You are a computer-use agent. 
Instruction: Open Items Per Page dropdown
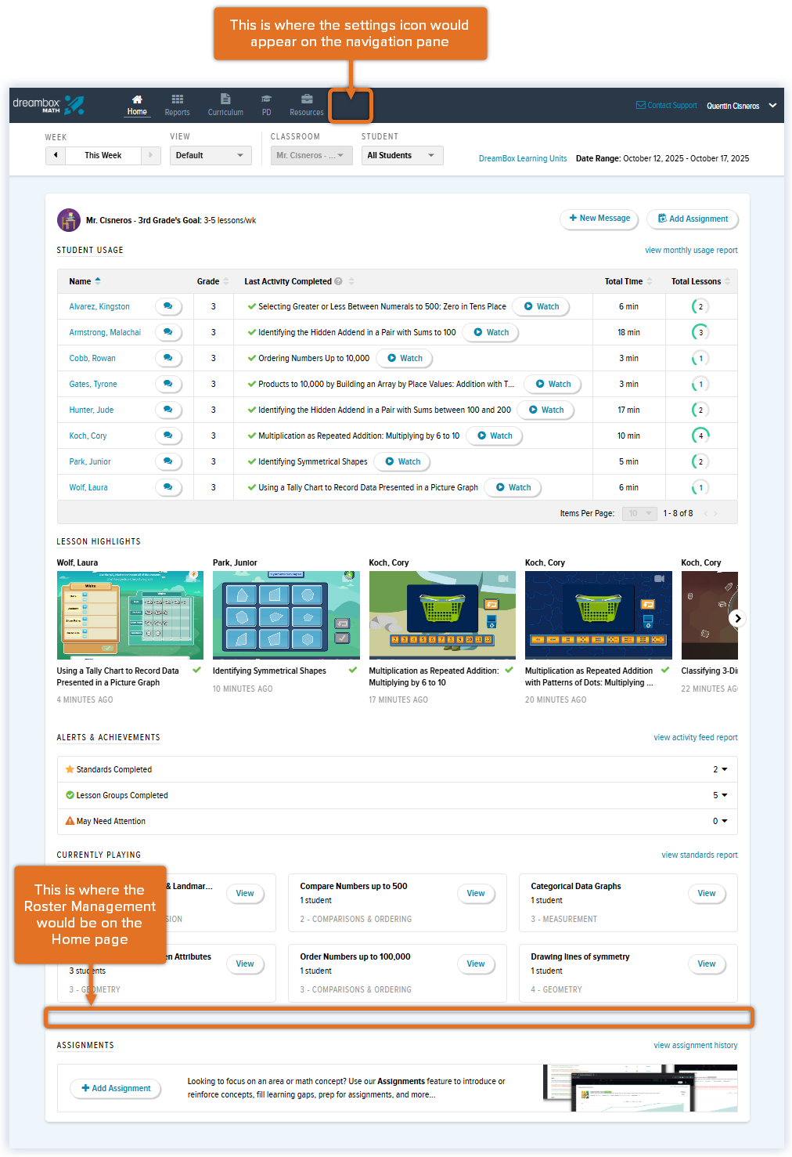tap(641, 513)
